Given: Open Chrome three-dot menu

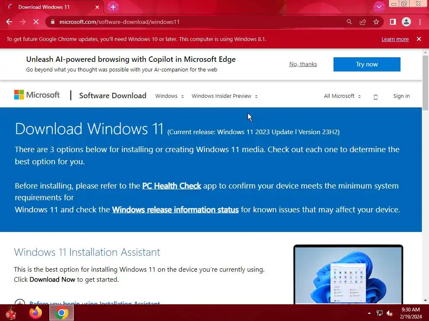Looking at the screenshot, I should click(420, 22).
